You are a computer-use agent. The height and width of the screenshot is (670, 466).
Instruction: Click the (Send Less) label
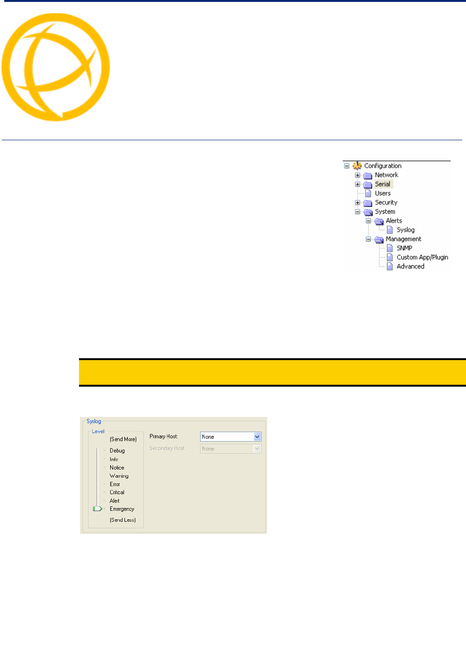coord(123,520)
